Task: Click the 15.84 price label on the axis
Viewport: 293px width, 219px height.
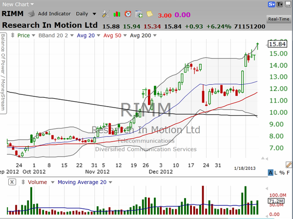Action: [277, 44]
